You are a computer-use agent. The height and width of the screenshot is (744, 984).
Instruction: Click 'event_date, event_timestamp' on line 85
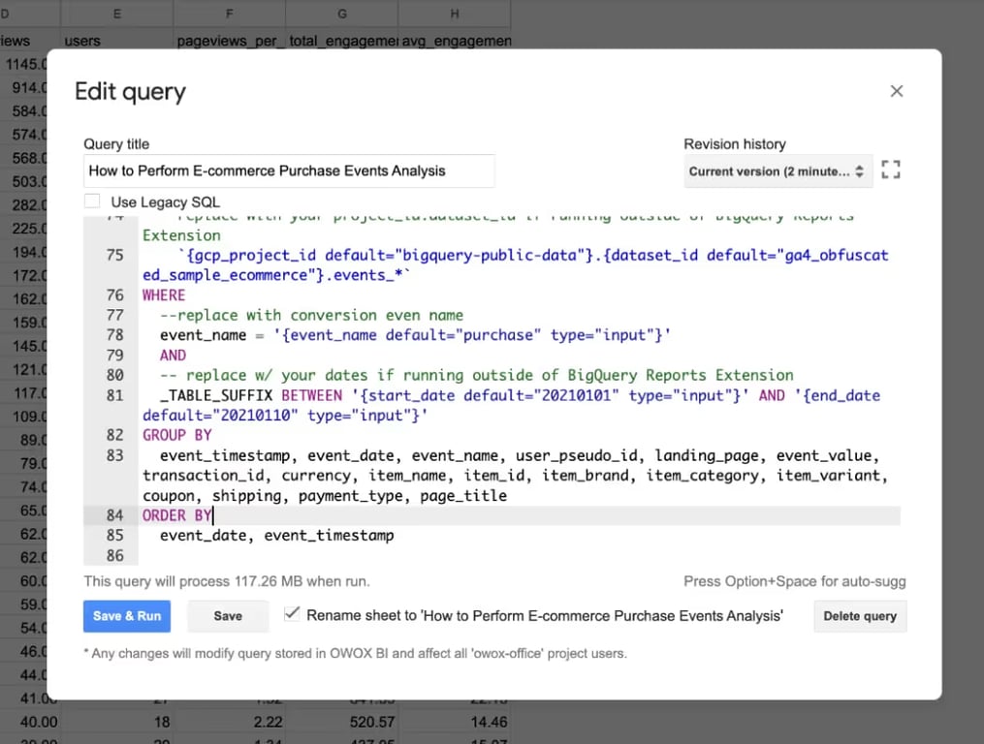coord(276,535)
